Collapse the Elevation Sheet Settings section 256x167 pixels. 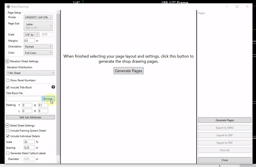7,61
